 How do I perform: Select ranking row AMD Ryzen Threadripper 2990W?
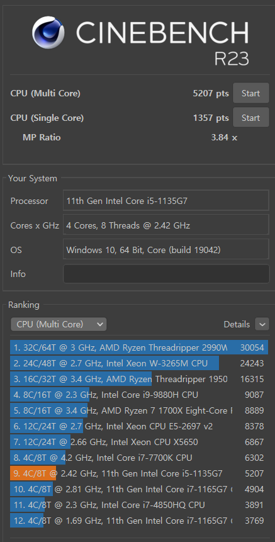pos(139,347)
